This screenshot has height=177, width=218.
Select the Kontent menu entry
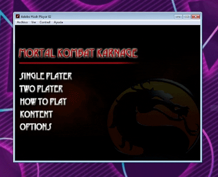(x=36, y=114)
